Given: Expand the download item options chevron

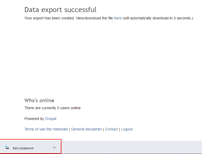Looking at the screenshot, I should pyautogui.click(x=54, y=147).
